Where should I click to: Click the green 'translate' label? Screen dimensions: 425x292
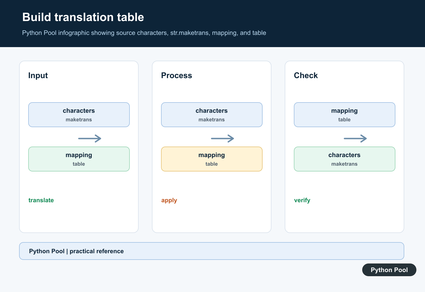(x=41, y=200)
